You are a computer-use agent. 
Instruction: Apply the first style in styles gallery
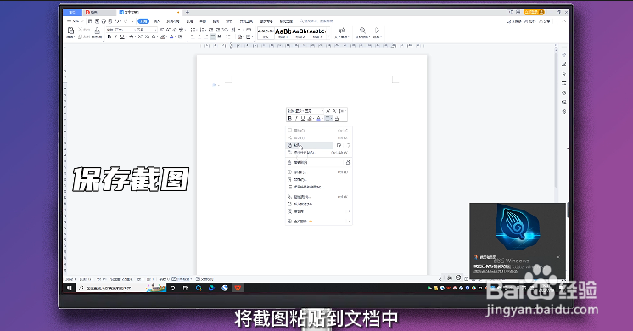coord(266,33)
